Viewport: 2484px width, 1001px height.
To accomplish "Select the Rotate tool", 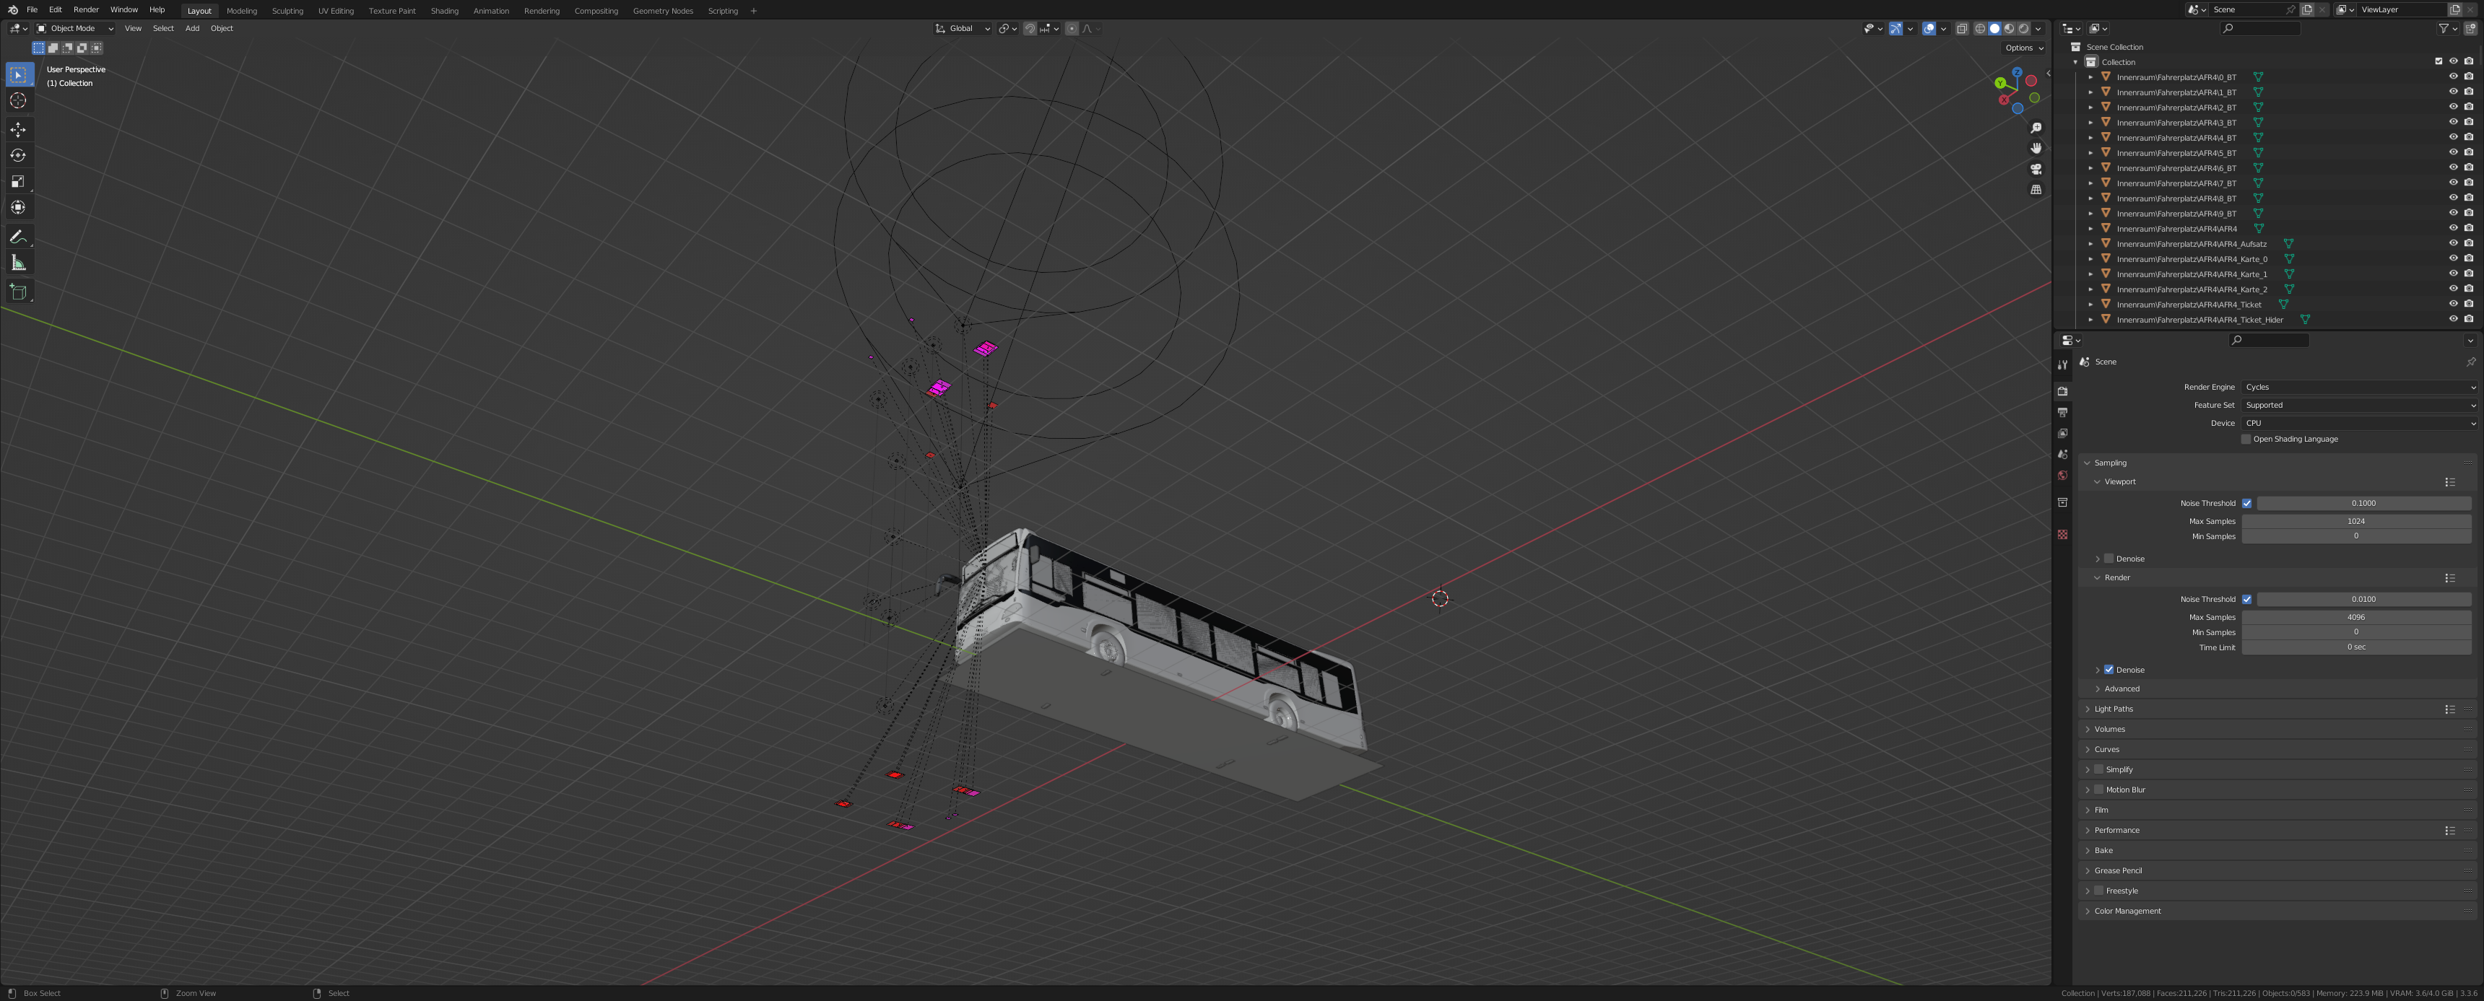I will click(x=18, y=155).
